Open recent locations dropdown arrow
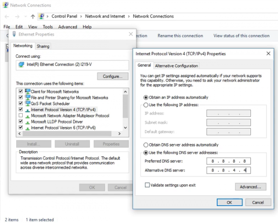 point(25,17)
